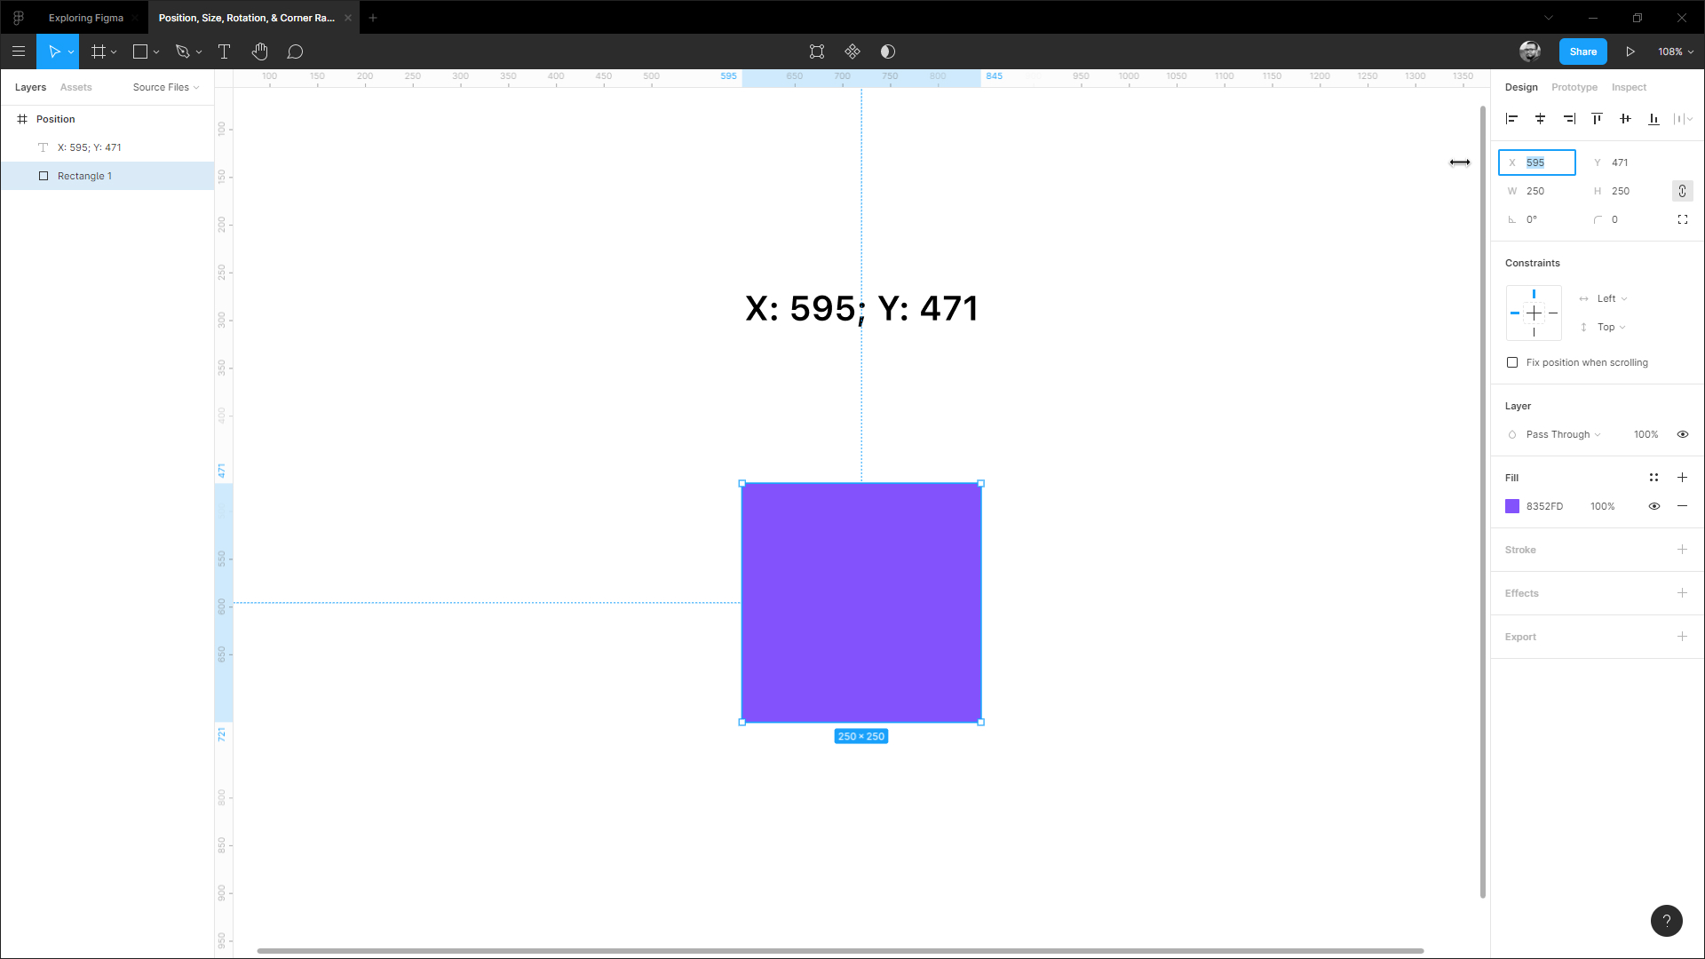Image resolution: width=1705 pixels, height=959 pixels.
Task: Open the main hamburger menu
Action: 19,52
